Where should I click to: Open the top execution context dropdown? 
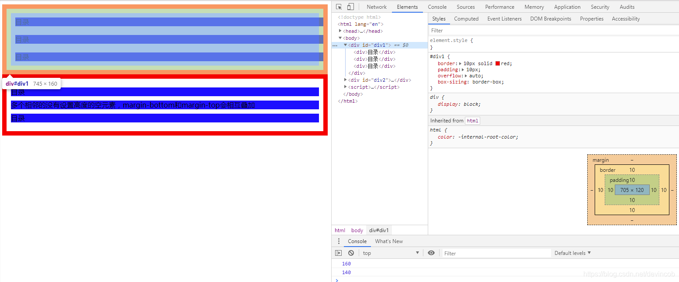(x=391, y=253)
